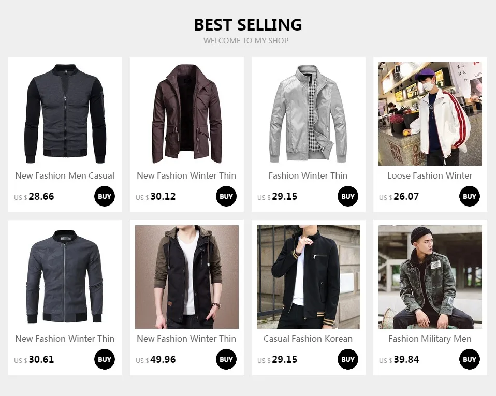The width and height of the screenshot is (496, 396).
Task: Open the Loose Fashion Winter product title
Action: [x=430, y=175]
